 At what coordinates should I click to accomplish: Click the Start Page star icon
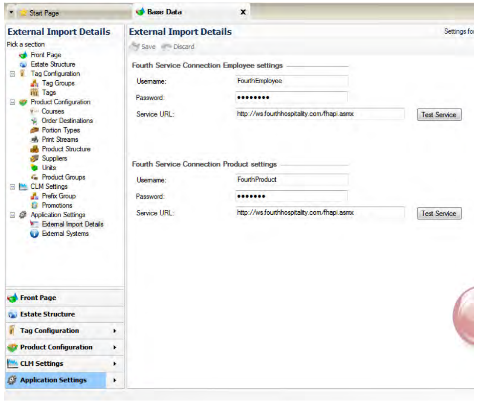(23, 13)
